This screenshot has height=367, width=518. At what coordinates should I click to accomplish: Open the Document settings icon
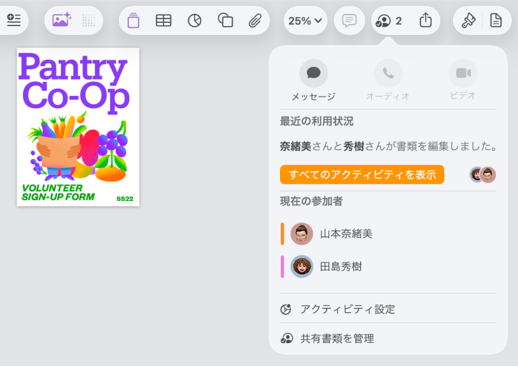(495, 20)
